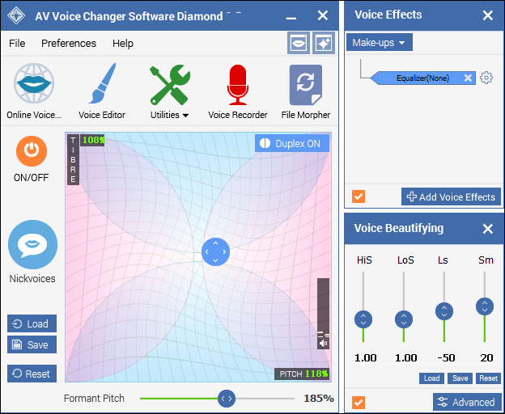Open the File menu
The width and height of the screenshot is (505, 414).
pos(17,43)
